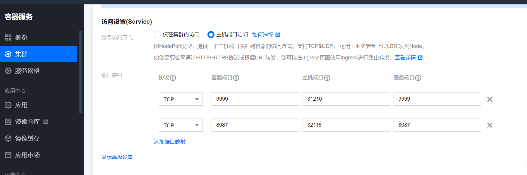Screen dimensions: 527x175
Task: Open the 如何选择 help link
Action: [x=263, y=35]
